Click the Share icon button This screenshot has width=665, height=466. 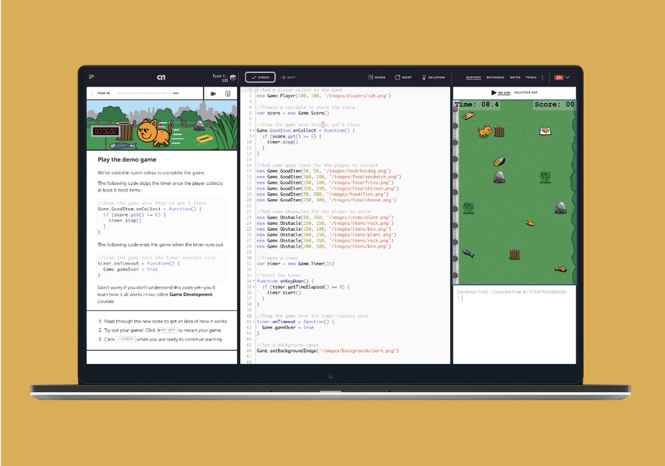coord(377,77)
